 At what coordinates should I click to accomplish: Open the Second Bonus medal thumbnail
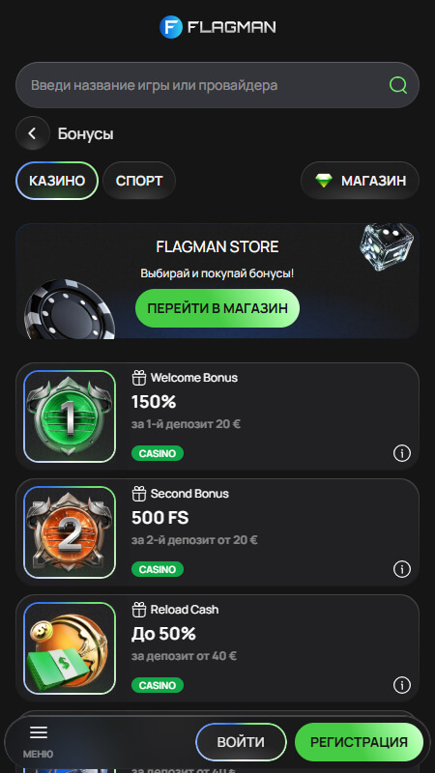pyautogui.click(x=70, y=532)
